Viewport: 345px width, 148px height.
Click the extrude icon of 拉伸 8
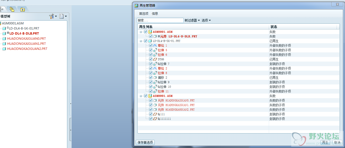pyautogui.click(x=155, y=73)
